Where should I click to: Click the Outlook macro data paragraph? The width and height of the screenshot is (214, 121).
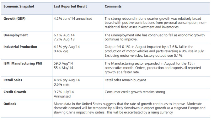pyautogui.click(x=130, y=108)
